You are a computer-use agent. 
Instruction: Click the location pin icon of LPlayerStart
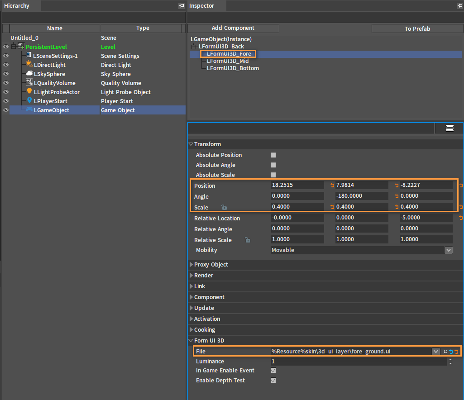click(29, 100)
